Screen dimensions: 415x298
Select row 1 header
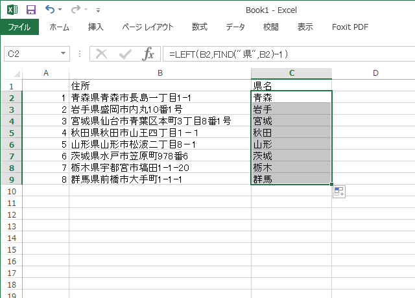(x=12, y=86)
